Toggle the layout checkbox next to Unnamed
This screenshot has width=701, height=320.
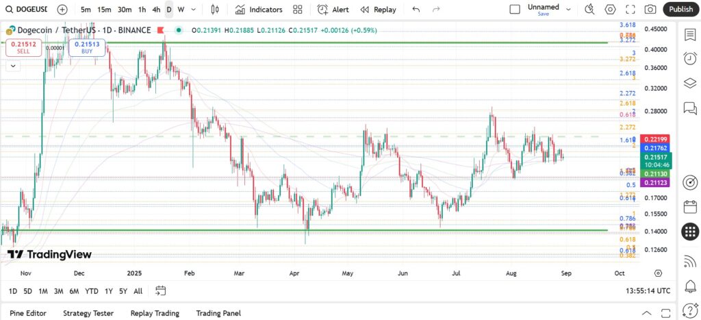click(515, 10)
